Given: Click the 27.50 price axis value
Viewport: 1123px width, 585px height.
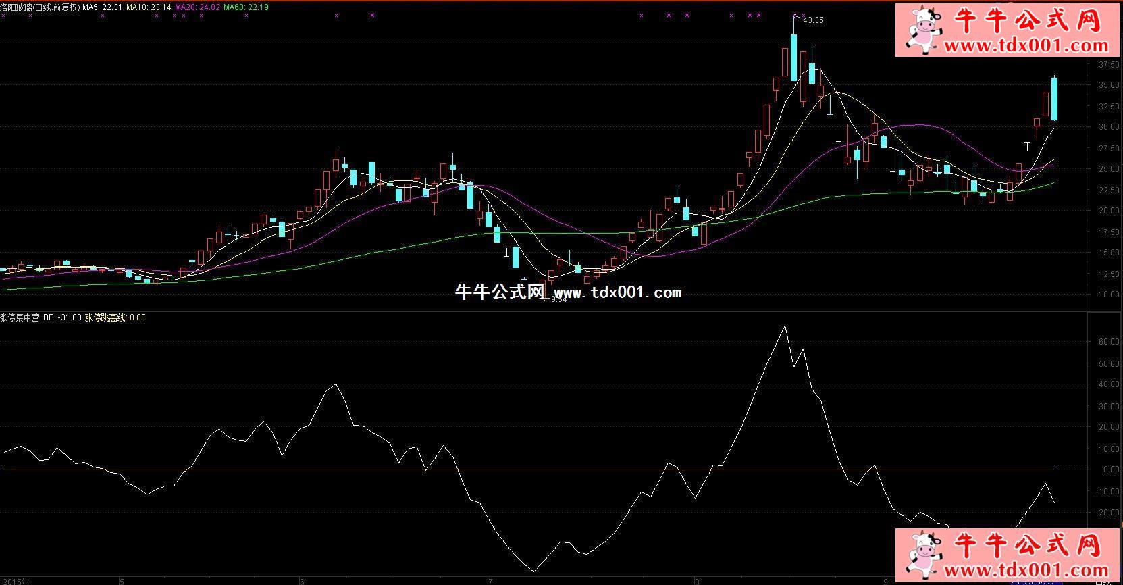Looking at the screenshot, I should (x=1109, y=149).
